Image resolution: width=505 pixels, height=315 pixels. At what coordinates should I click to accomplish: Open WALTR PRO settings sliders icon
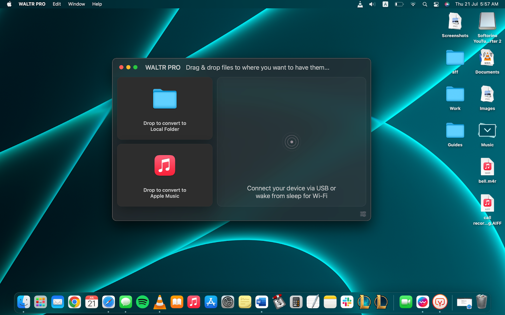tap(363, 214)
